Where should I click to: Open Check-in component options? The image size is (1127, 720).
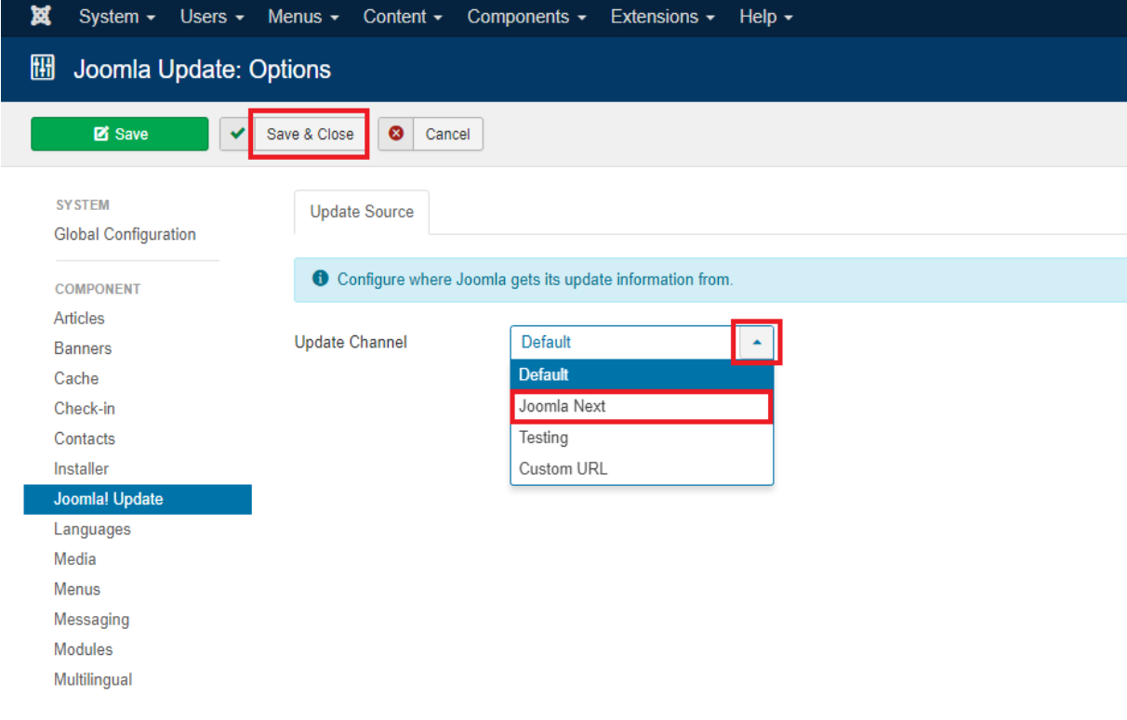point(85,409)
